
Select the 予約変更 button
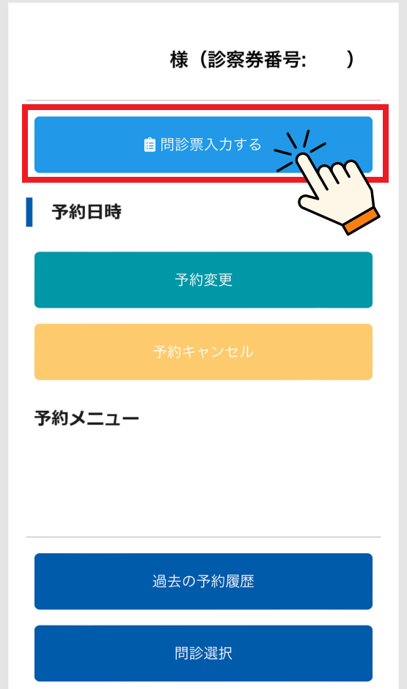pos(203,280)
